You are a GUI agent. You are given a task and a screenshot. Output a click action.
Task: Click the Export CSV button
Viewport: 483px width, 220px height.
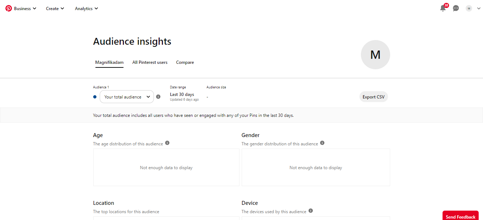374,97
